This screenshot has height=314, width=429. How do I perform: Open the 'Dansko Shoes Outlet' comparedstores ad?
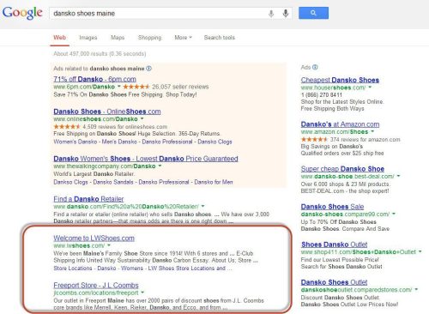[334, 282]
